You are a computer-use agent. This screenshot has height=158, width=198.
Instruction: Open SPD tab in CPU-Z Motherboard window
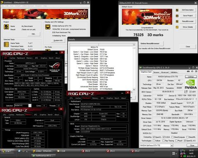[102, 98]
